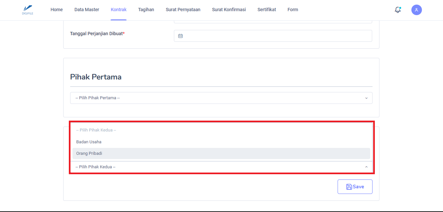Open the user profile avatar
Viewport: 443px width, 212px height.
tap(416, 10)
